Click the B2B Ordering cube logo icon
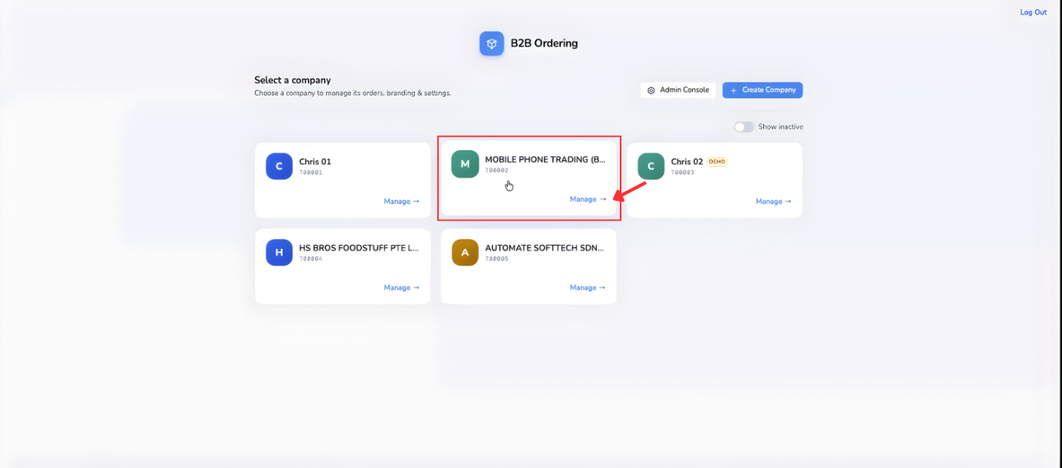The image size is (1062, 468). click(x=491, y=43)
